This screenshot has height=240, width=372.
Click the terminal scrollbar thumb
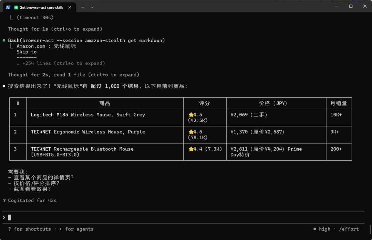[x=370, y=229]
